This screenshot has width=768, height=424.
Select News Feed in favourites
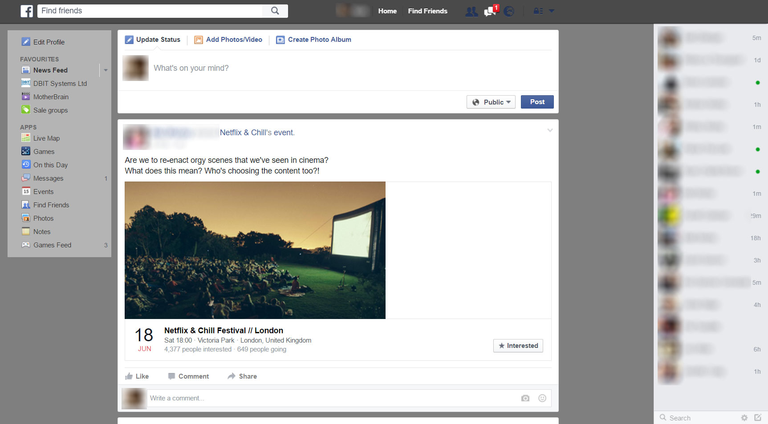pyautogui.click(x=50, y=70)
